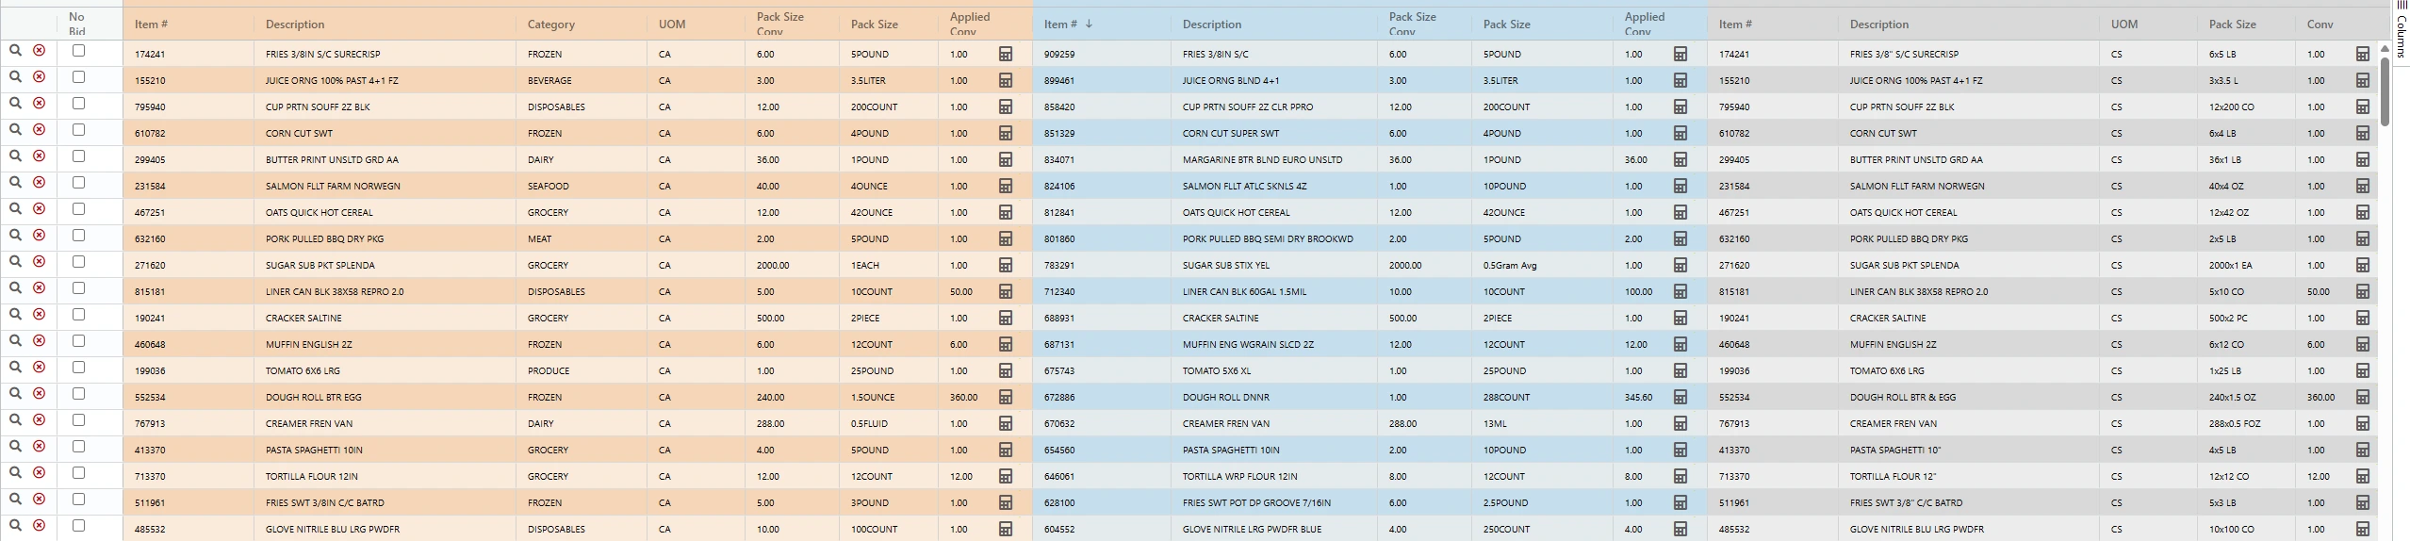The width and height of the screenshot is (2410, 541).
Task: Tick No Bid box for CORN CUT SWT
Action: [x=78, y=129]
